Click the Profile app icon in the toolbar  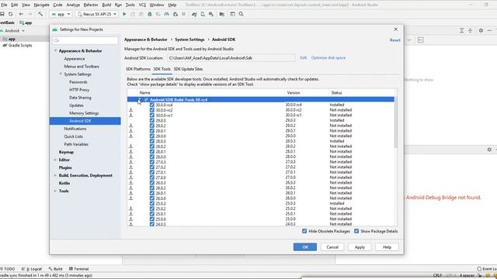(x=166, y=14)
